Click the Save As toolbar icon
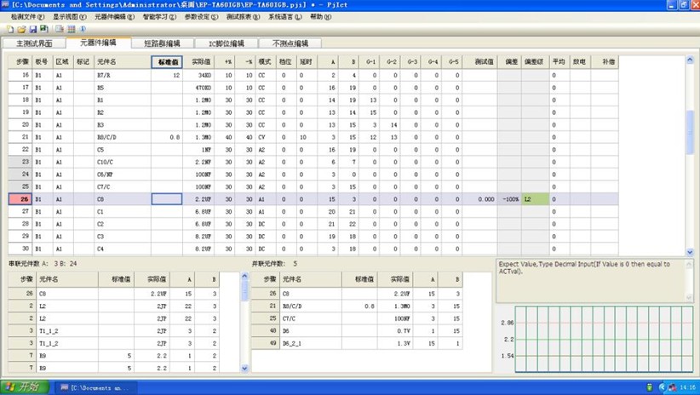 (45, 29)
